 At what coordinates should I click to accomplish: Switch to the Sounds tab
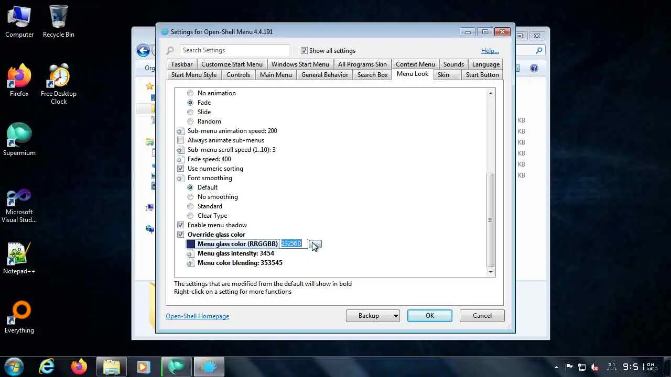point(453,64)
